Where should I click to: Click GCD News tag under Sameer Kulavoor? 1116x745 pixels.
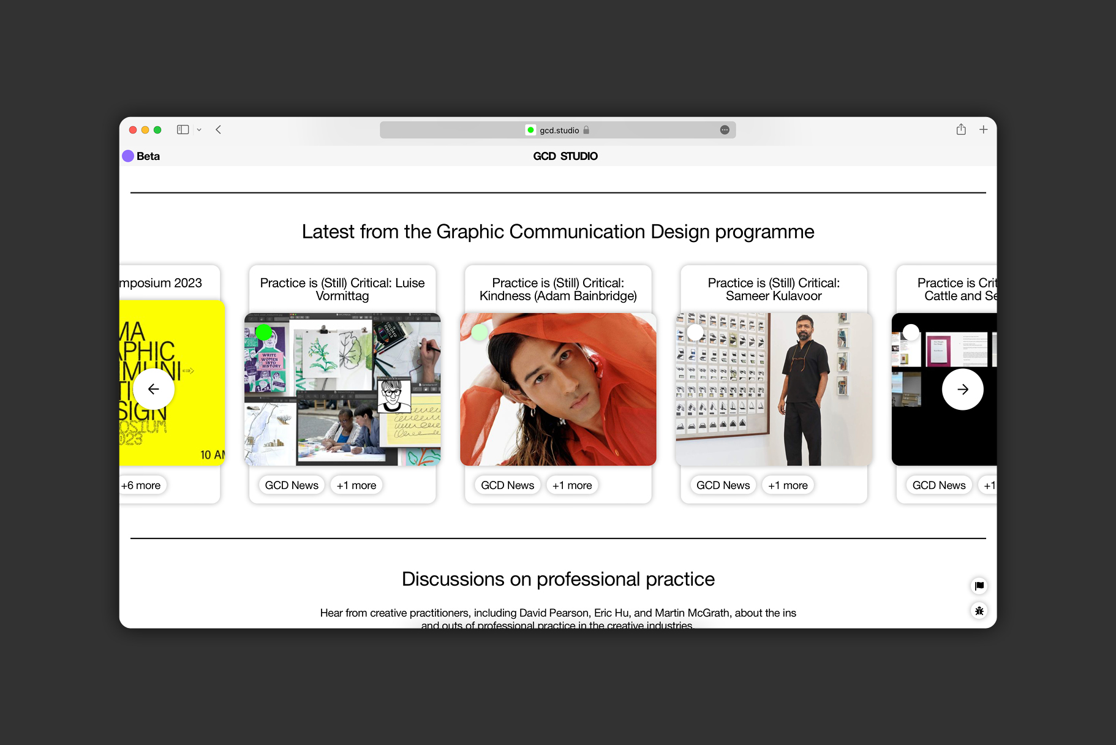(x=723, y=485)
